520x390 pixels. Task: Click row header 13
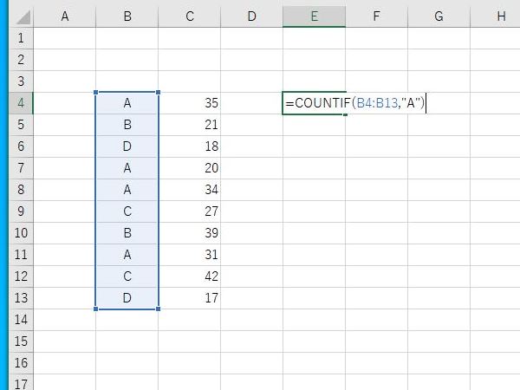click(x=19, y=298)
